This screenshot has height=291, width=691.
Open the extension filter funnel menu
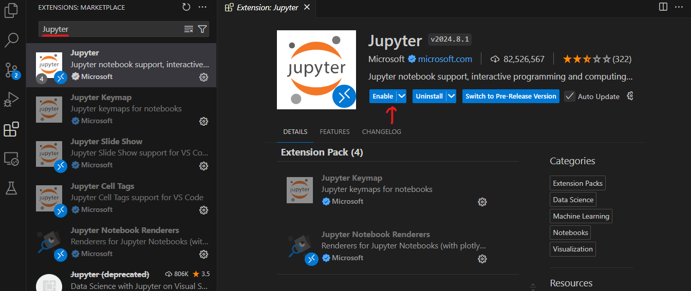point(202,29)
